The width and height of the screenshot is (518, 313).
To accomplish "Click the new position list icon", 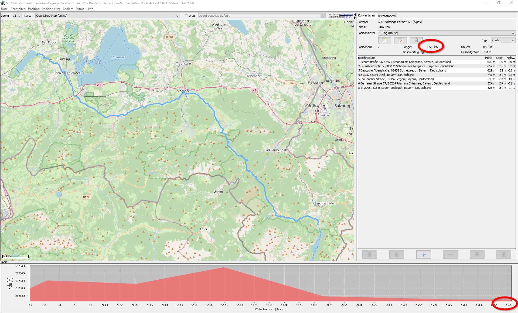I will click(x=384, y=40).
